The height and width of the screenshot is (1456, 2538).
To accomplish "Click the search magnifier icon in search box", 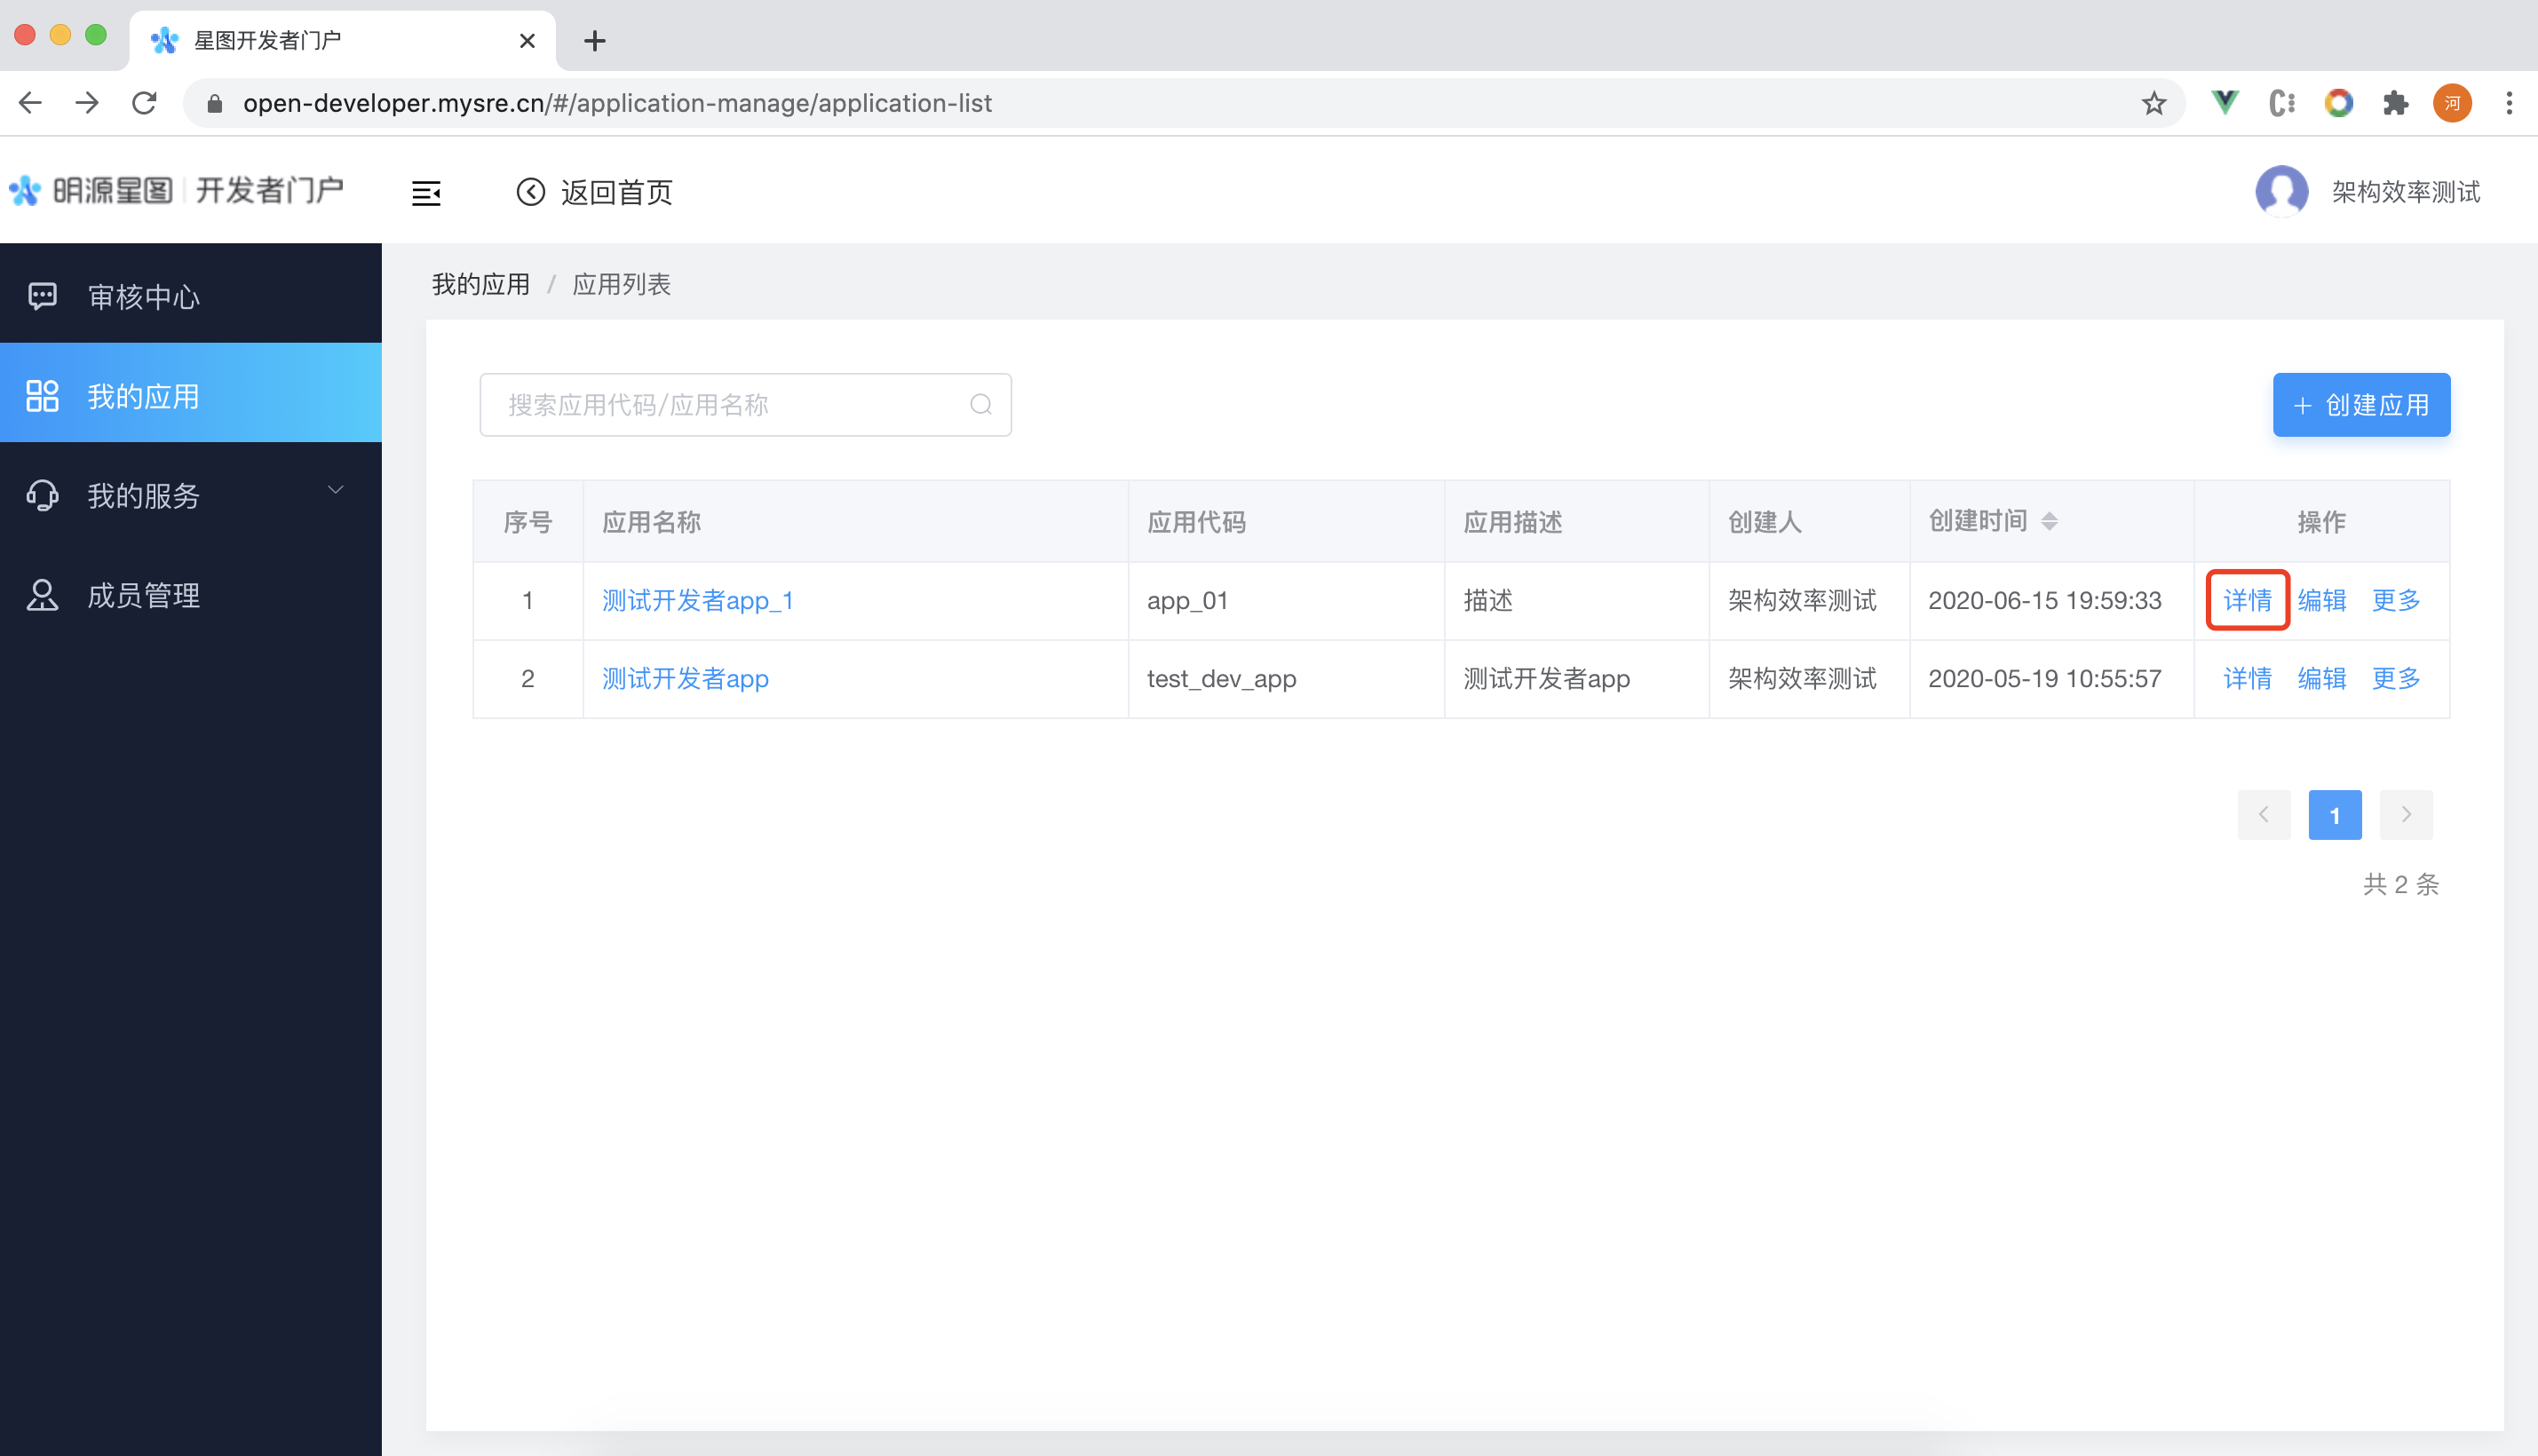I will 980,404.
